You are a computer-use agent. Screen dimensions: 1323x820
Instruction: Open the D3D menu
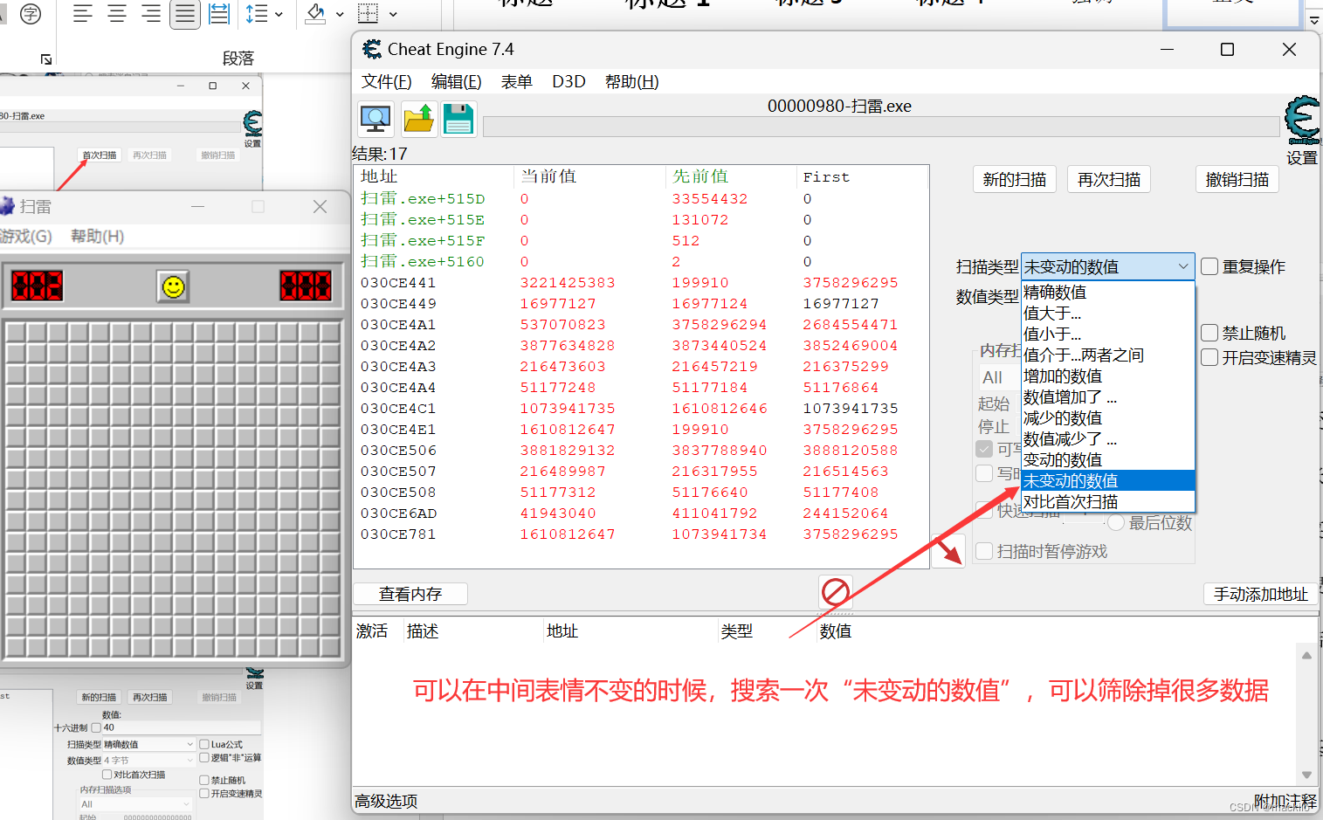point(568,81)
